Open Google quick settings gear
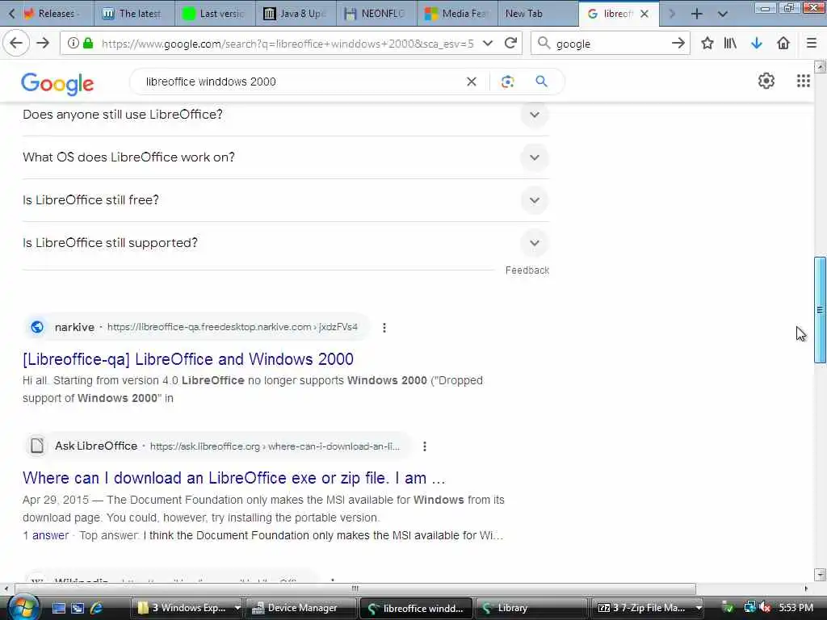 (766, 82)
